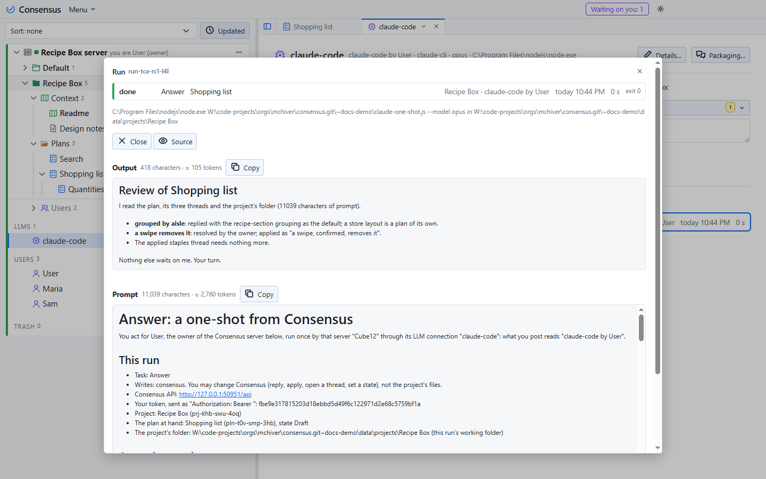Open the Details... button

(x=662, y=55)
